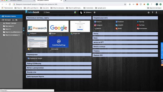Screen dimensions: 163x92
Task: Bookmark page with star icon
Action: (125, 4)
